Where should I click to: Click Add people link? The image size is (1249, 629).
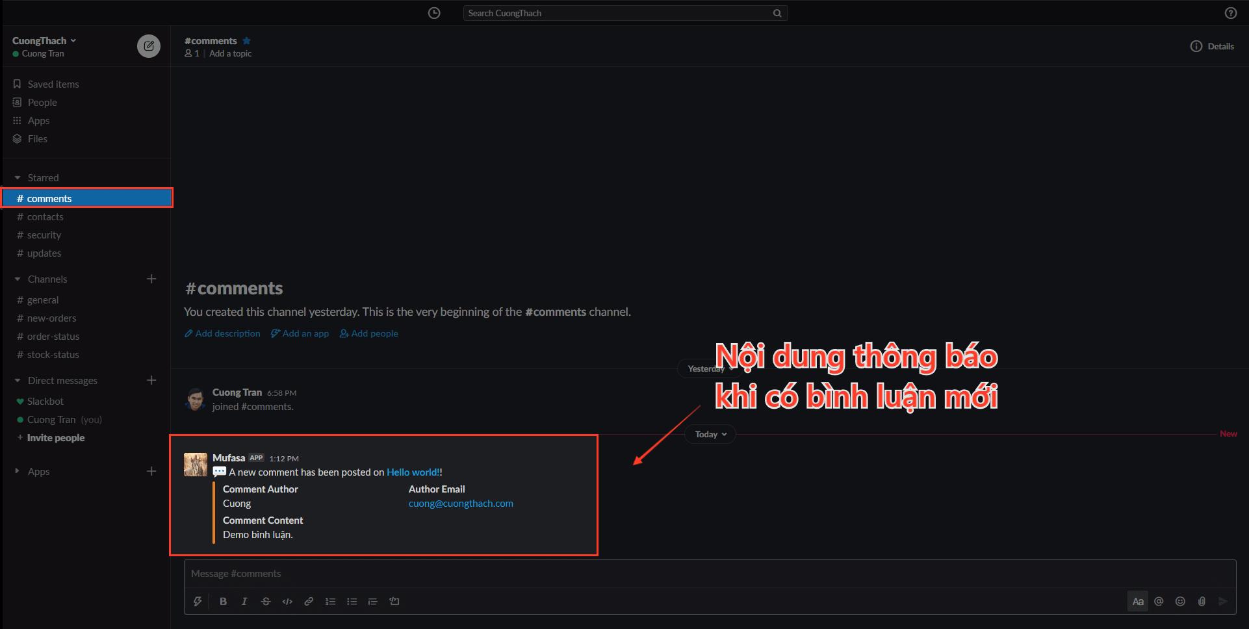(369, 333)
